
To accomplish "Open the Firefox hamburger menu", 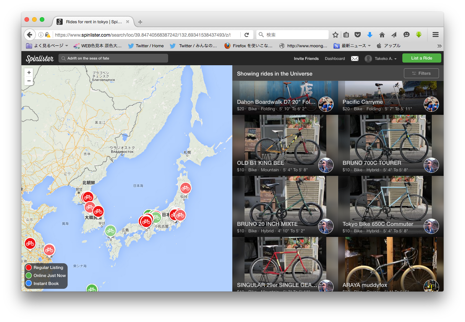I will [436, 35].
